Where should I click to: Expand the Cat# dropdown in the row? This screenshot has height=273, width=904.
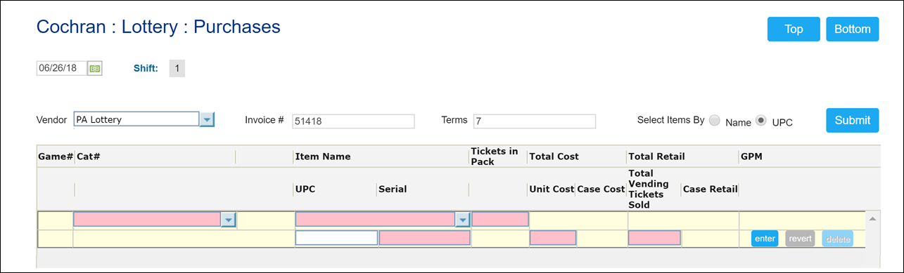point(229,220)
